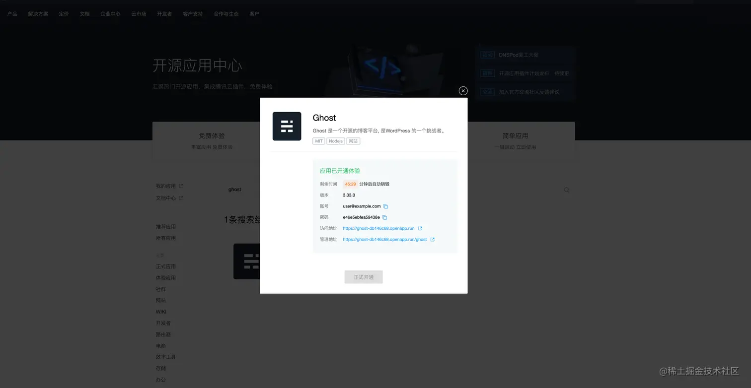Copy the account user@example.com

(385, 206)
